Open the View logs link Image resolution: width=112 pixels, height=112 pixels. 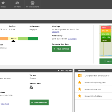(55, 32)
